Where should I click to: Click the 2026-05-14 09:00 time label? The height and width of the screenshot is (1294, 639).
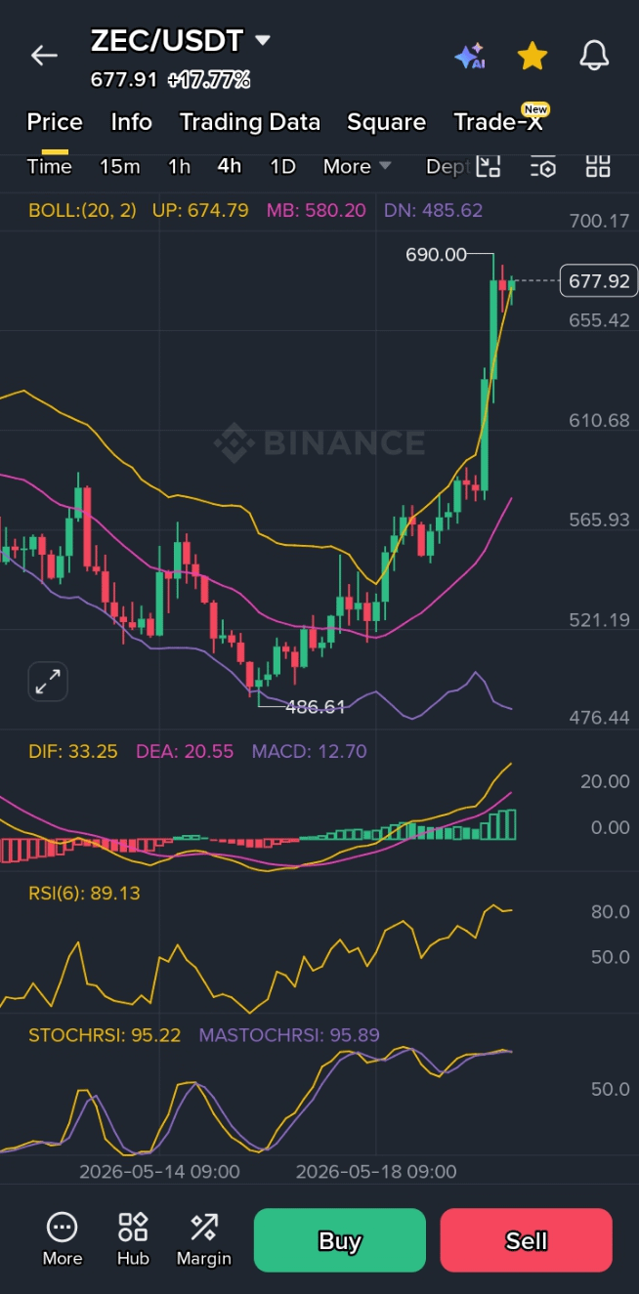click(x=159, y=1171)
